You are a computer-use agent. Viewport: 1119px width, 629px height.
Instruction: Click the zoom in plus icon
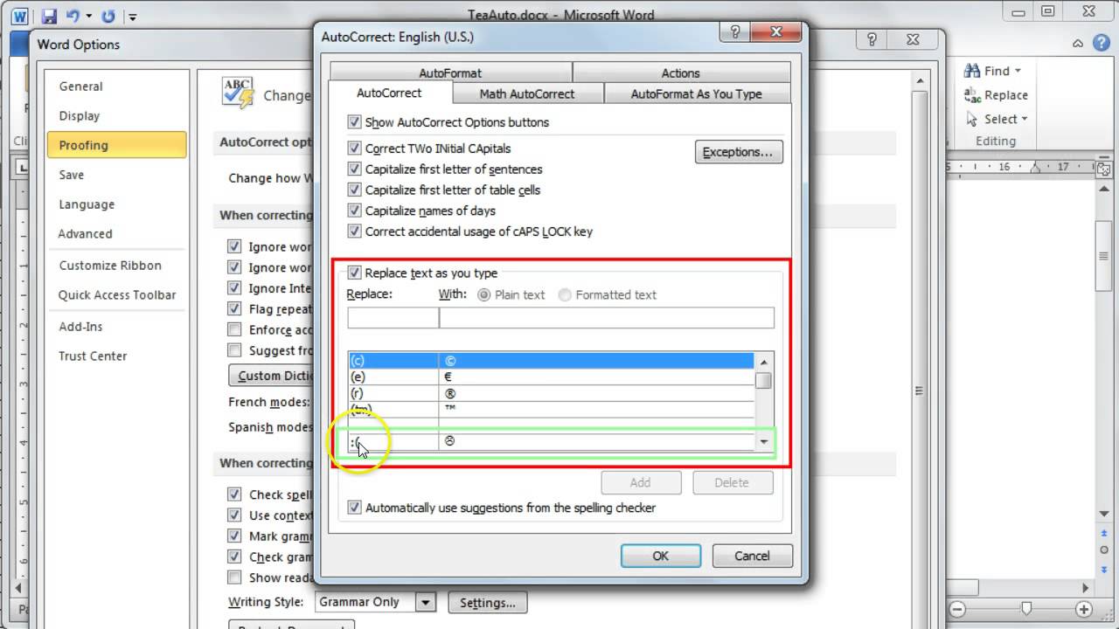[1085, 609]
